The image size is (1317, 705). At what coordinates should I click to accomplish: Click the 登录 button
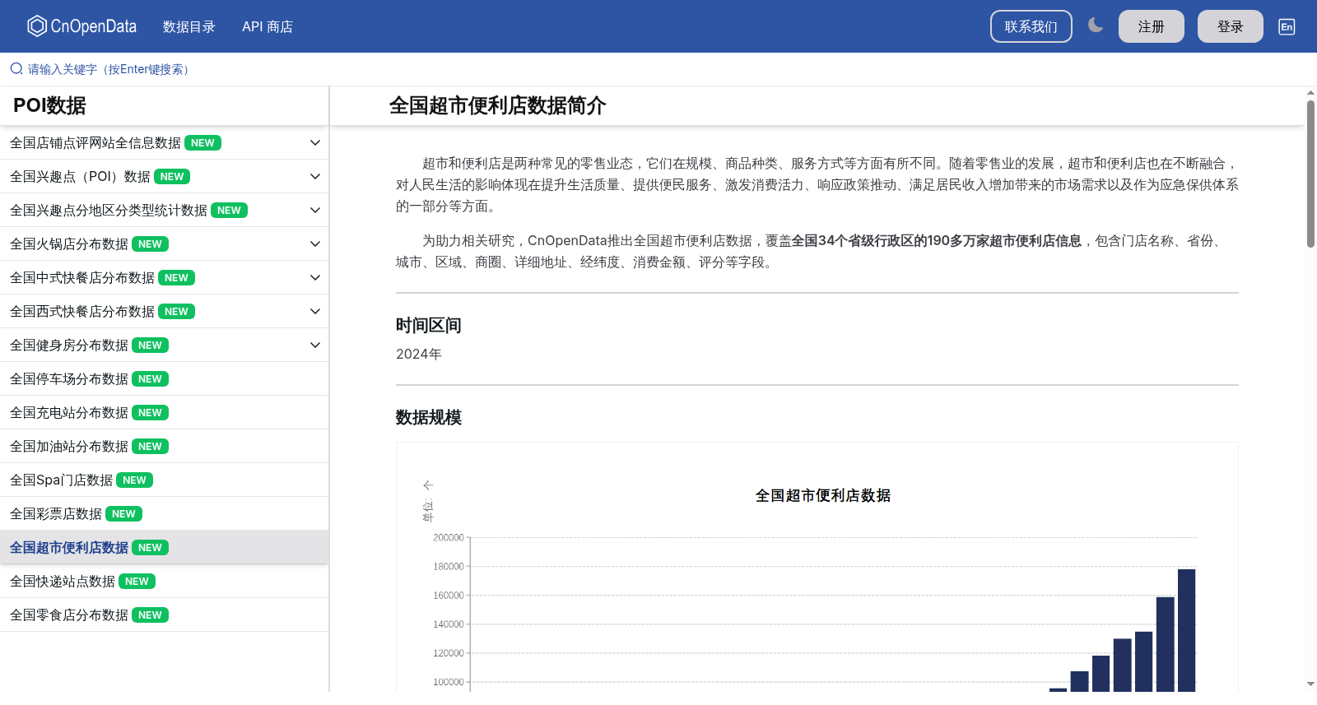(x=1230, y=26)
